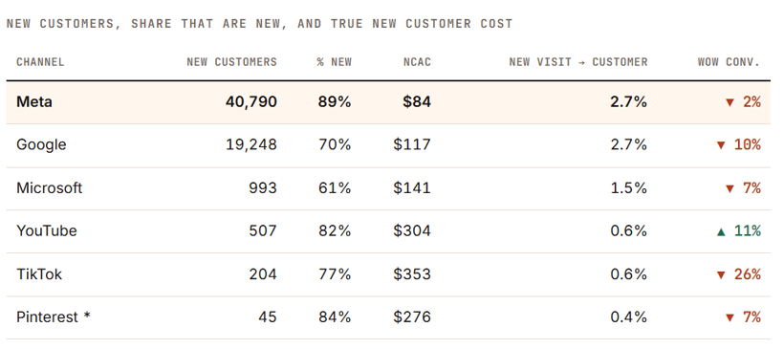
Task: Select the YouTube channel name
Action: [x=47, y=231]
